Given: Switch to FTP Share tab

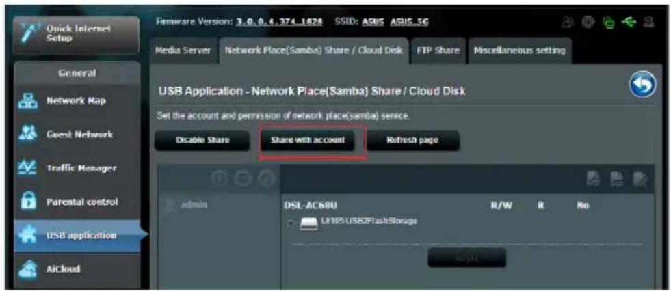Looking at the screenshot, I should click(x=438, y=51).
